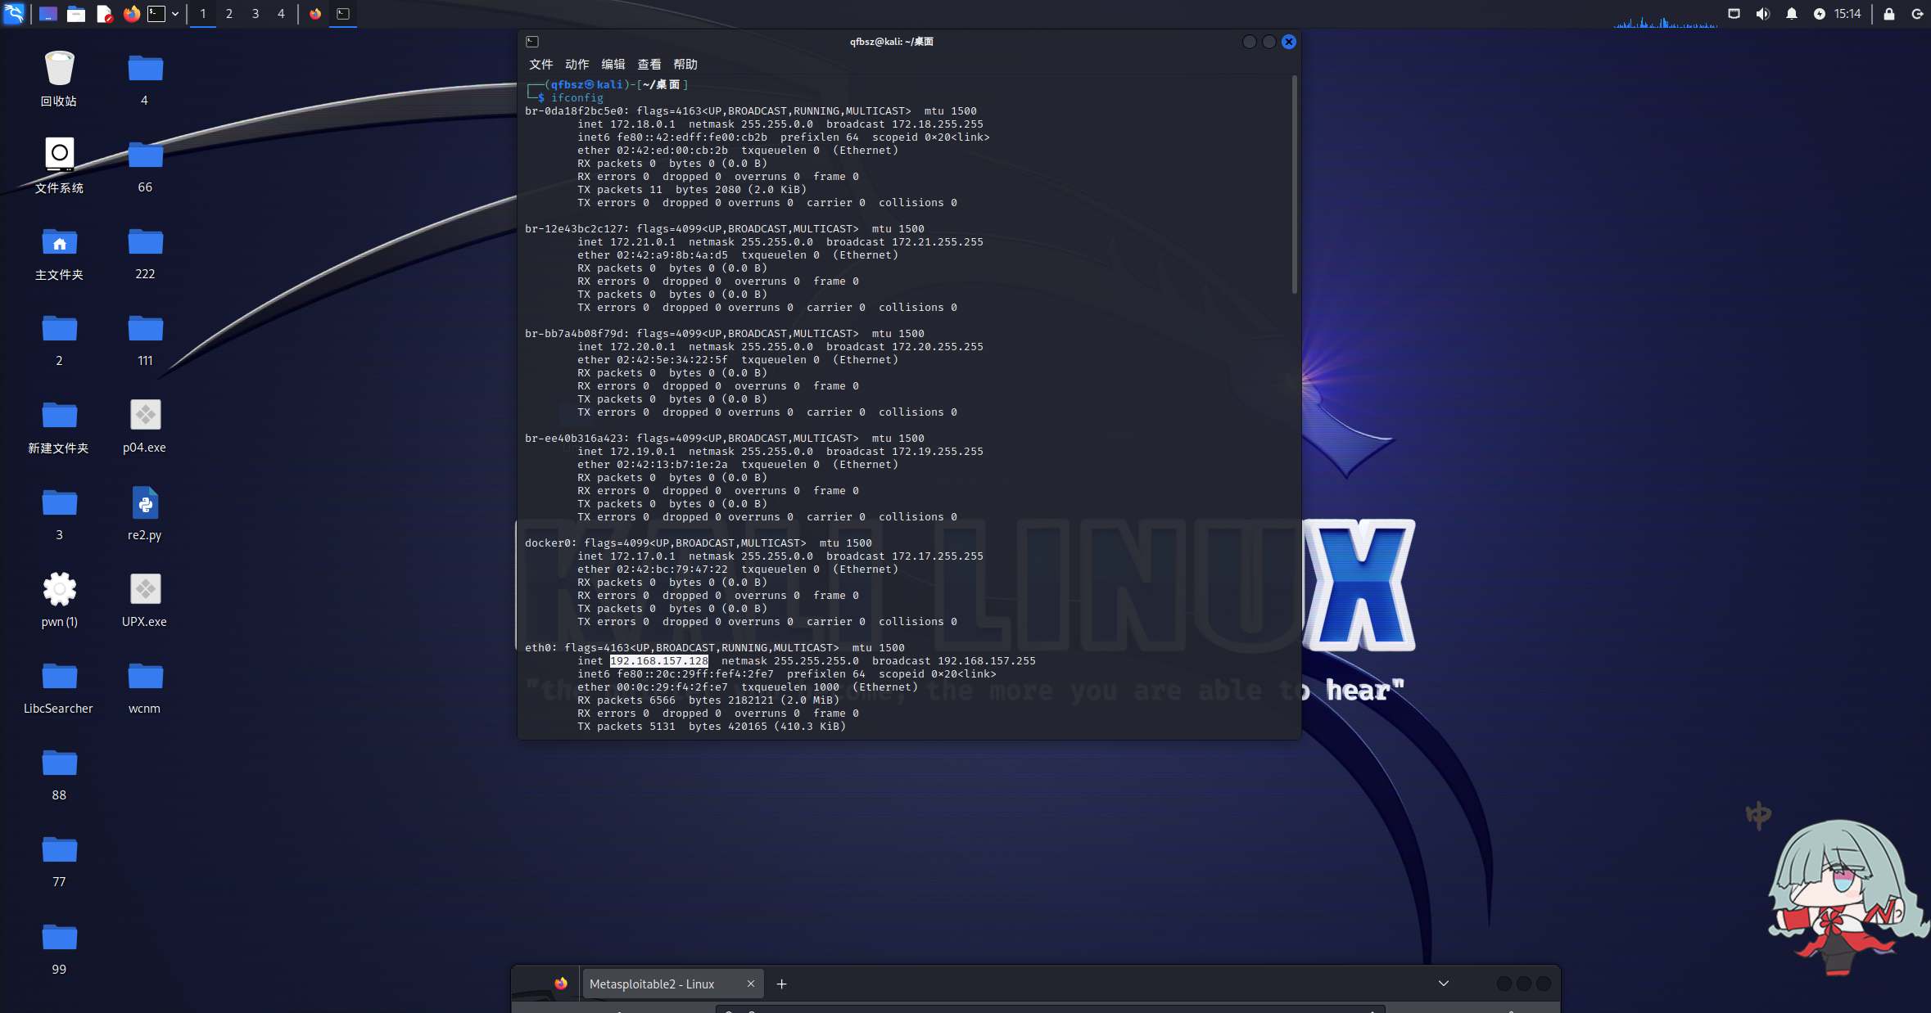This screenshot has height=1013, width=1931.
Task: Select the folder named 4
Action: coord(145,79)
